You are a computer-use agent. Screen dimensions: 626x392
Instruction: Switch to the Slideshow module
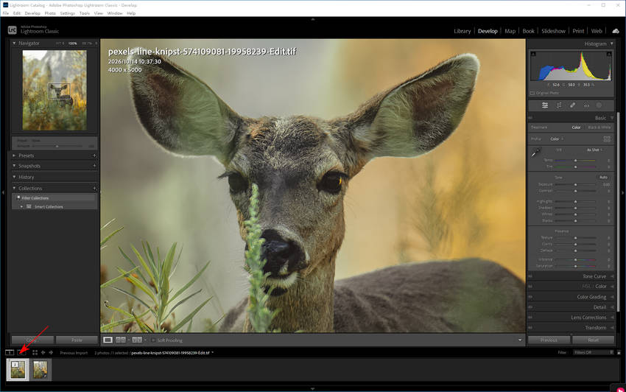pos(553,31)
